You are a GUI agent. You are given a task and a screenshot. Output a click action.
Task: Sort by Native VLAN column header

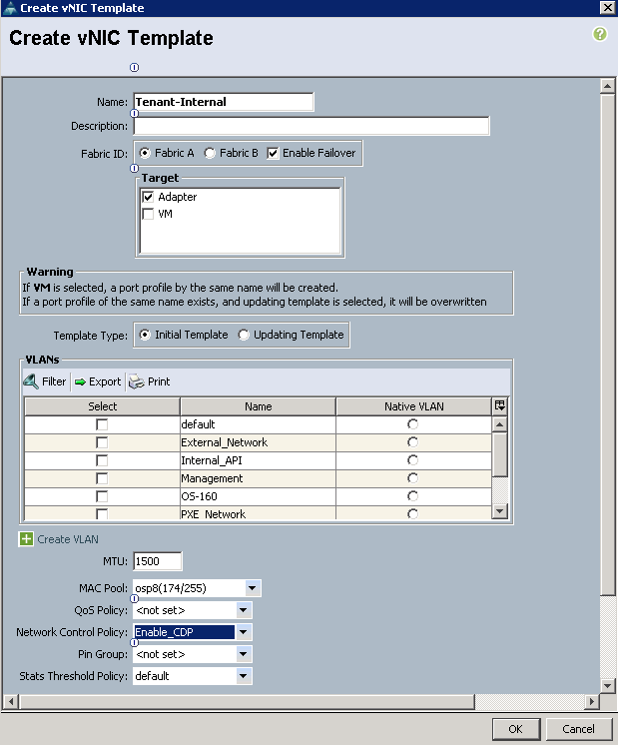pyautogui.click(x=413, y=406)
